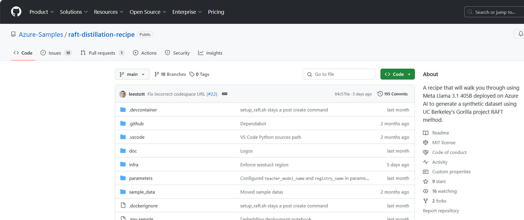Expand the green Code dropdown button
Image resolution: width=524 pixels, height=220 pixels.
[397, 74]
